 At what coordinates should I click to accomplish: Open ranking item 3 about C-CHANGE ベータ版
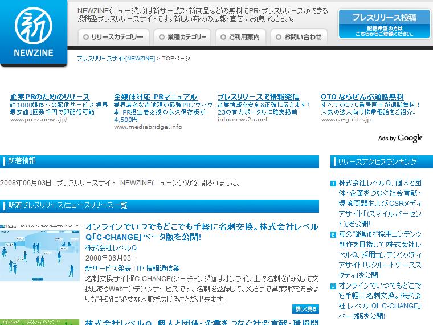[380, 300]
